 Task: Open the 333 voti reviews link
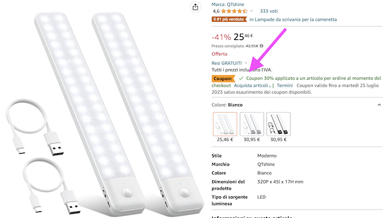click(269, 11)
